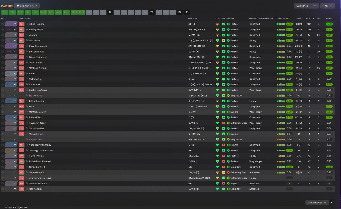Click Jack Grealish's morale indicator icon

[x=228, y=95]
